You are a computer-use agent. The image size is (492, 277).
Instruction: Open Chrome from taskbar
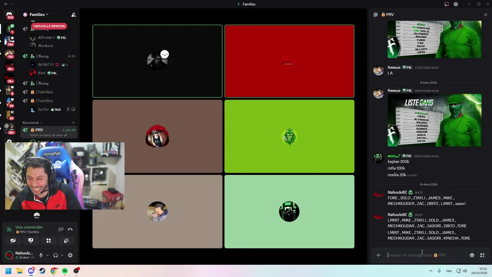point(53,271)
